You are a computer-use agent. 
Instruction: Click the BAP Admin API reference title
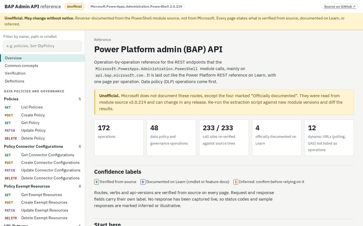33,6
